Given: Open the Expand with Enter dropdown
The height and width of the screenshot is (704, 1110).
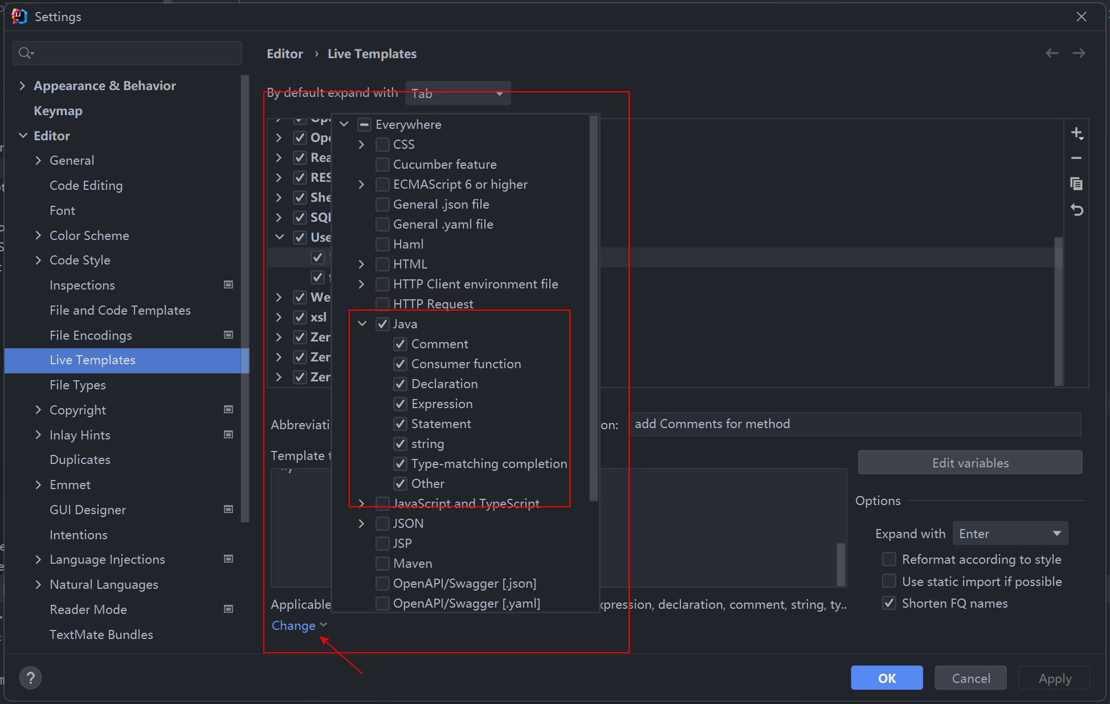Looking at the screenshot, I should click(1010, 534).
